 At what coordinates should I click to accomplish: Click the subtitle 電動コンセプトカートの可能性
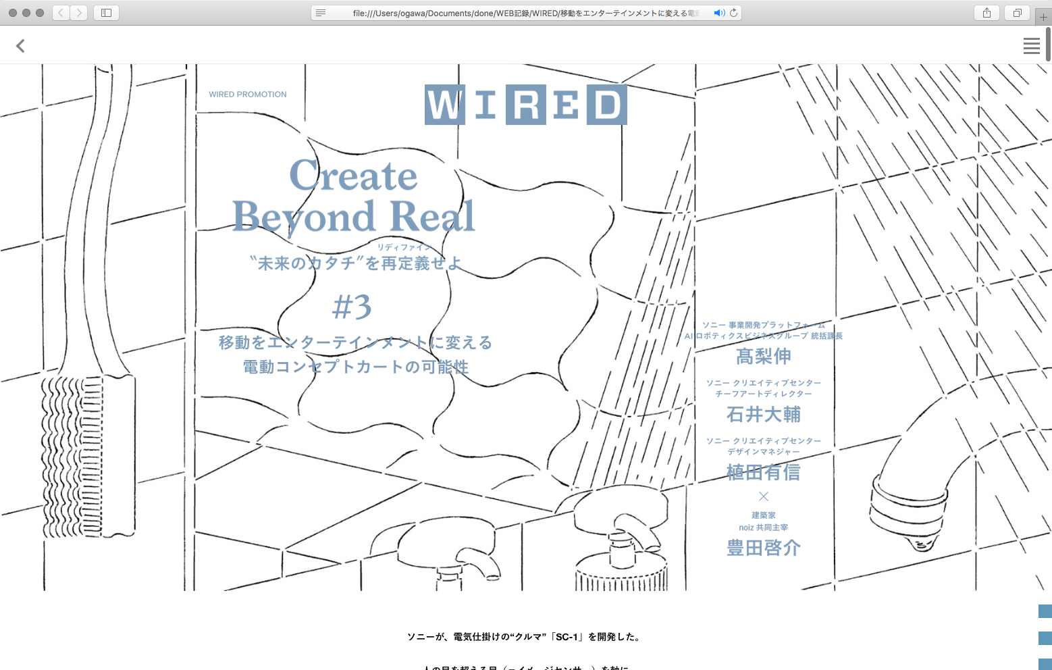[x=356, y=367]
